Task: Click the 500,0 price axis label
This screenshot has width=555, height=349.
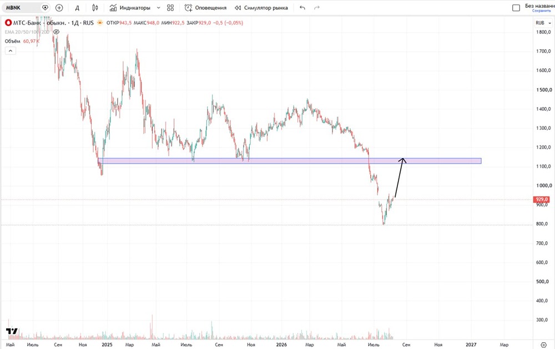Action: coord(543,281)
